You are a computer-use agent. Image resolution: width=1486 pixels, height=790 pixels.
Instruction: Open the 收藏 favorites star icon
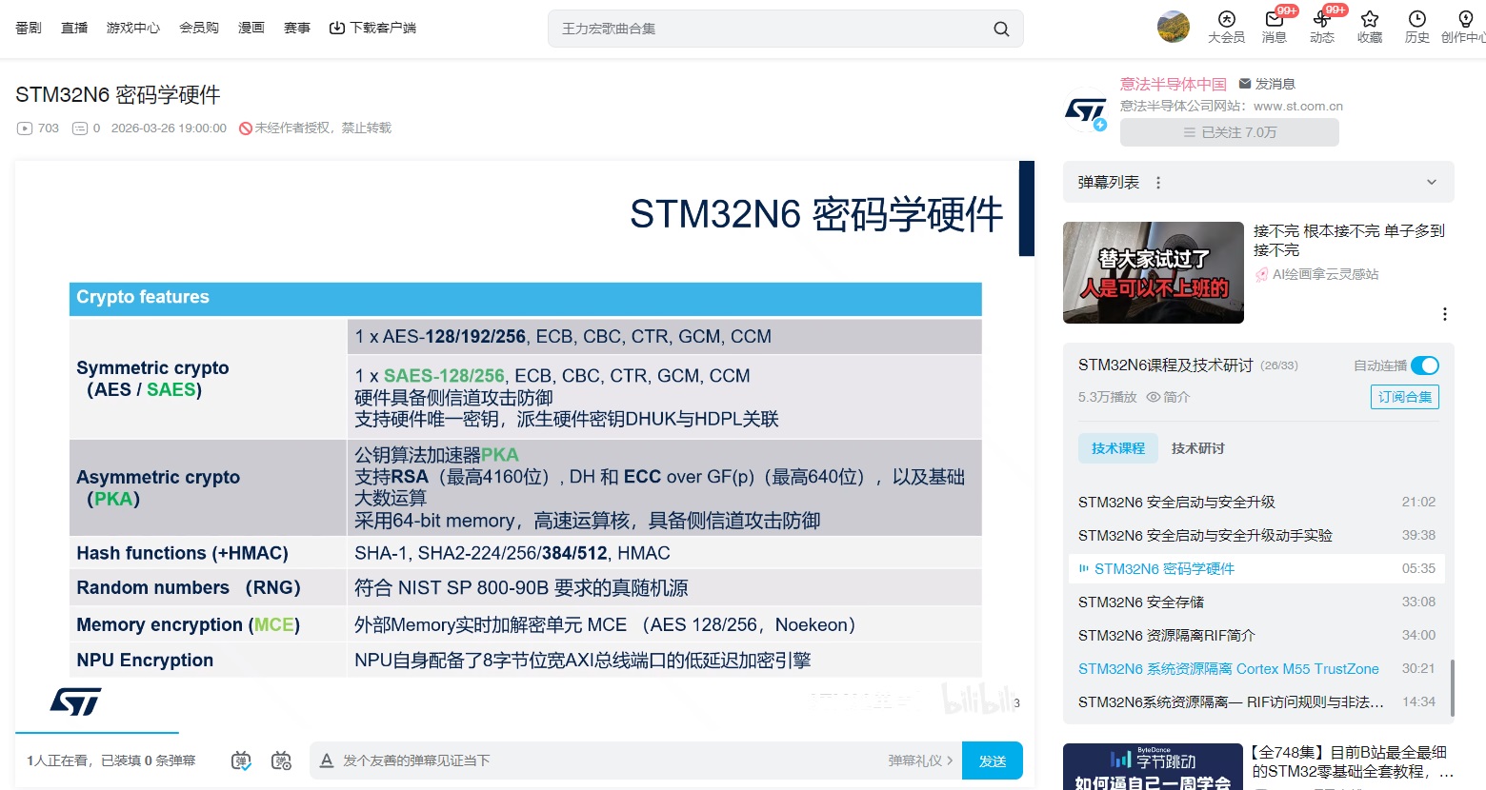point(1370,20)
